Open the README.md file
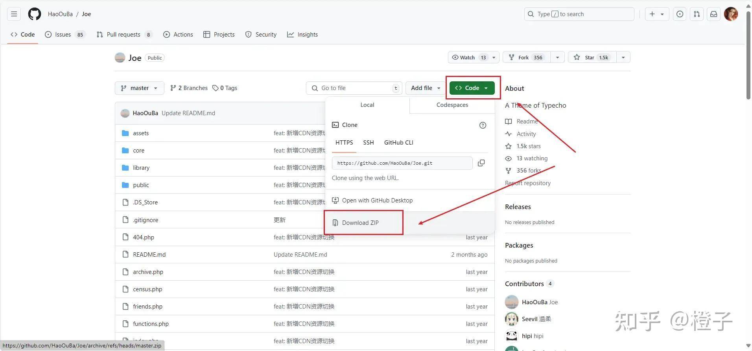This screenshot has height=351, width=752. pos(149,255)
